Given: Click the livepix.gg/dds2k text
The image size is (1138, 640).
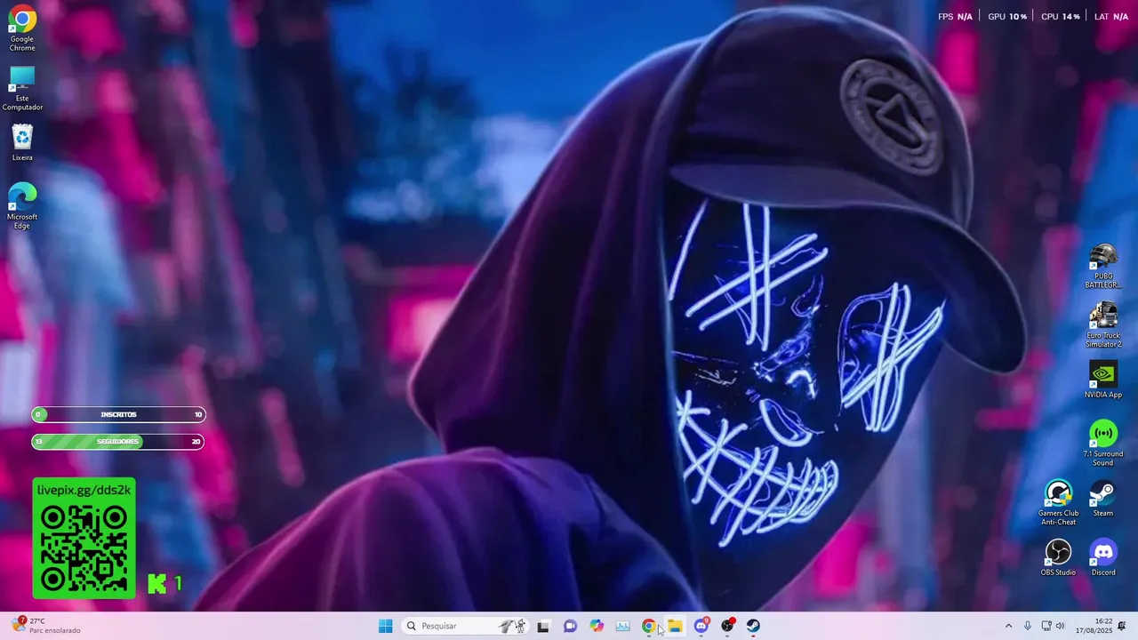Looking at the screenshot, I should [x=84, y=490].
